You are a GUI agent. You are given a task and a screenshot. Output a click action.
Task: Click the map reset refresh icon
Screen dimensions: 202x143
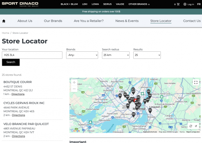coord(191,126)
